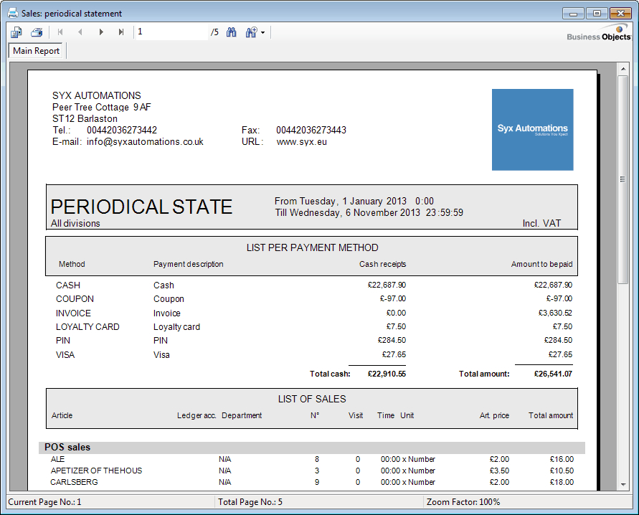Advance to the next page arrow
The width and height of the screenshot is (639, 515).
[101, 32]
